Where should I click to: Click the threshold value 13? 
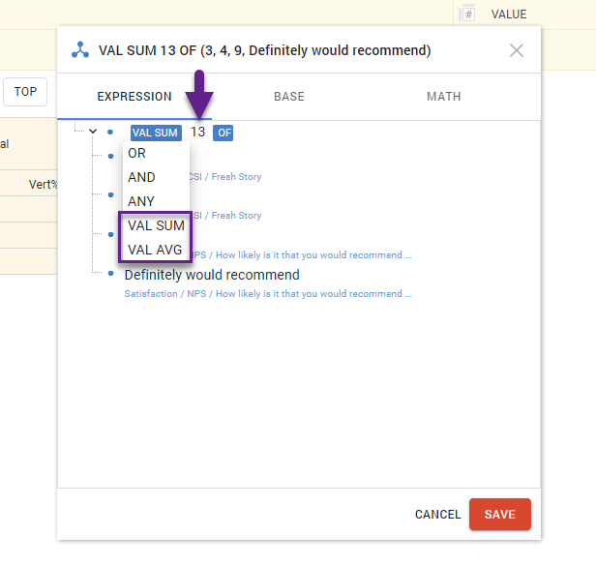(x=197, y=133)
